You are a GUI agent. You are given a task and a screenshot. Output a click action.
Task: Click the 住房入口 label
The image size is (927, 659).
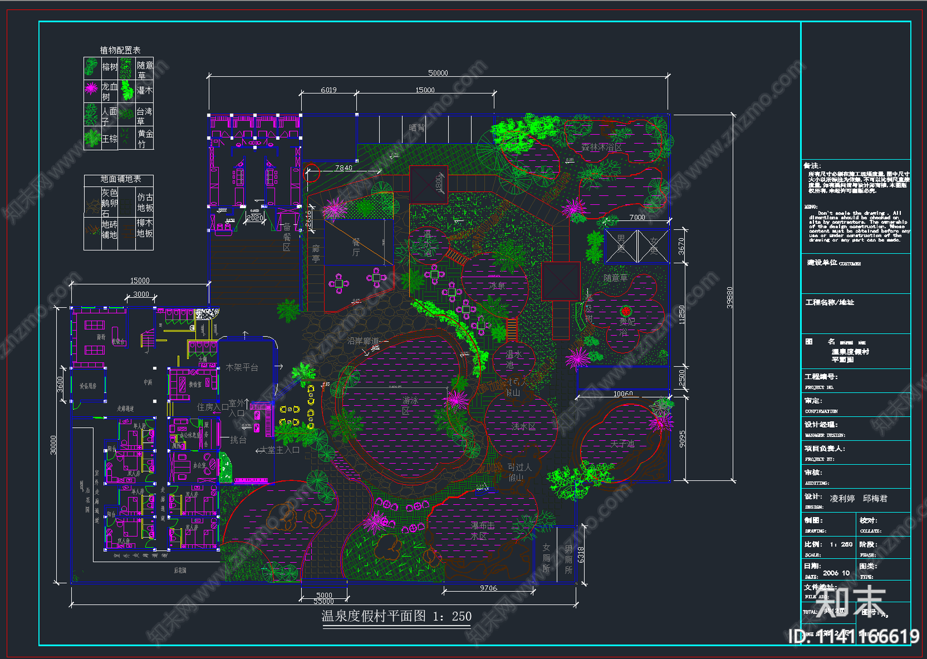[x=213, y=407]
